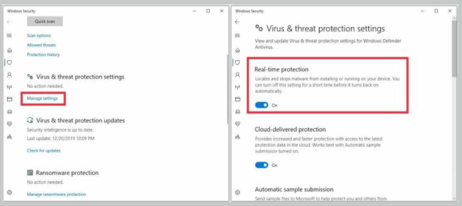Disable Cloud-delivered protection toggle
462x206 pixels.
(x=261, y=165)
